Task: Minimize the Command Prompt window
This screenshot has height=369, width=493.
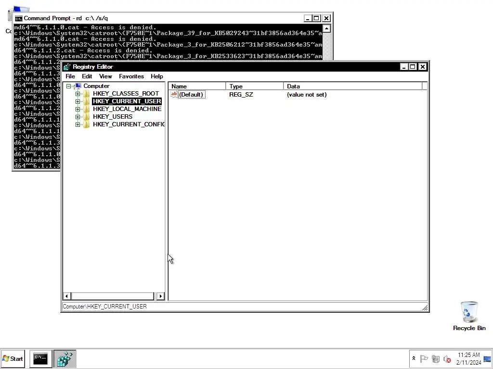Action: [x=308, y=19]
